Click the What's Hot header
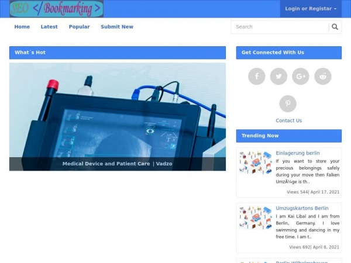The image size is (351, 263). click(x=118, y=53)
